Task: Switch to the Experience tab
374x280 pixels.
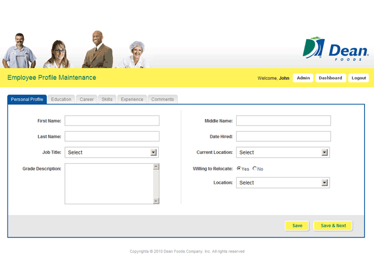Action: pyautogui.click(x=132, y=99)
